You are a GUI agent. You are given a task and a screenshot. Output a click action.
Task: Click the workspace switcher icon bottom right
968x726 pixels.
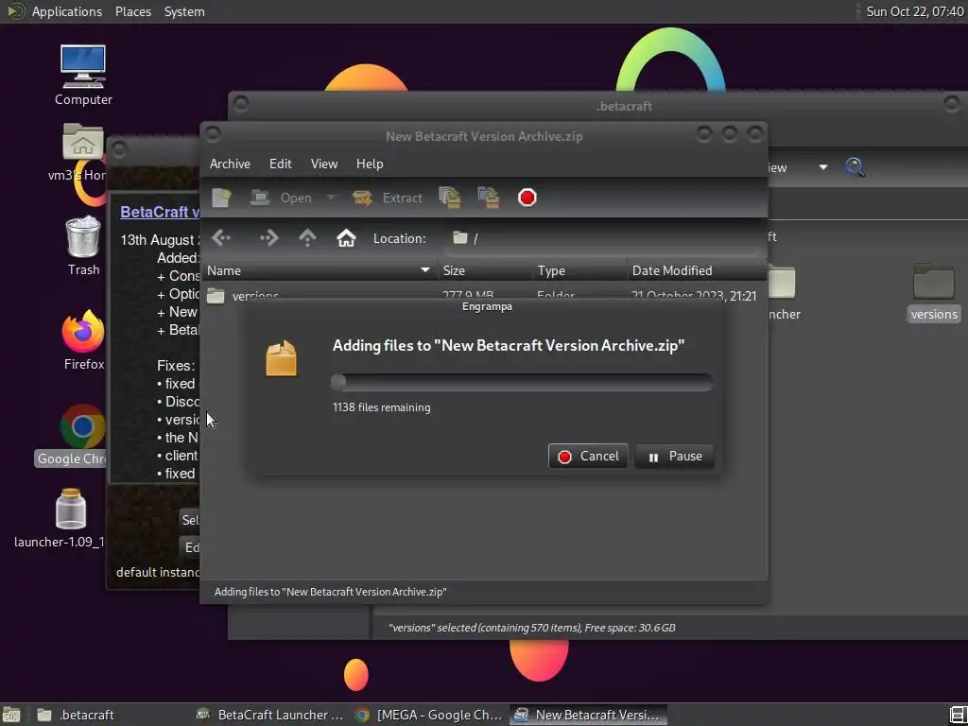957,715
